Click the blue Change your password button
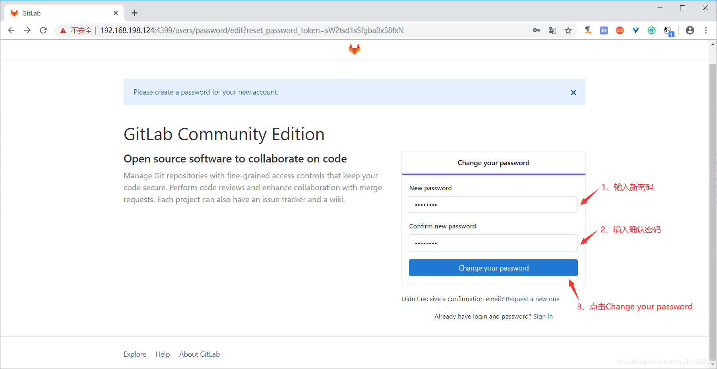The width and height of the screenshot is (717, 369). pos(493,268)
